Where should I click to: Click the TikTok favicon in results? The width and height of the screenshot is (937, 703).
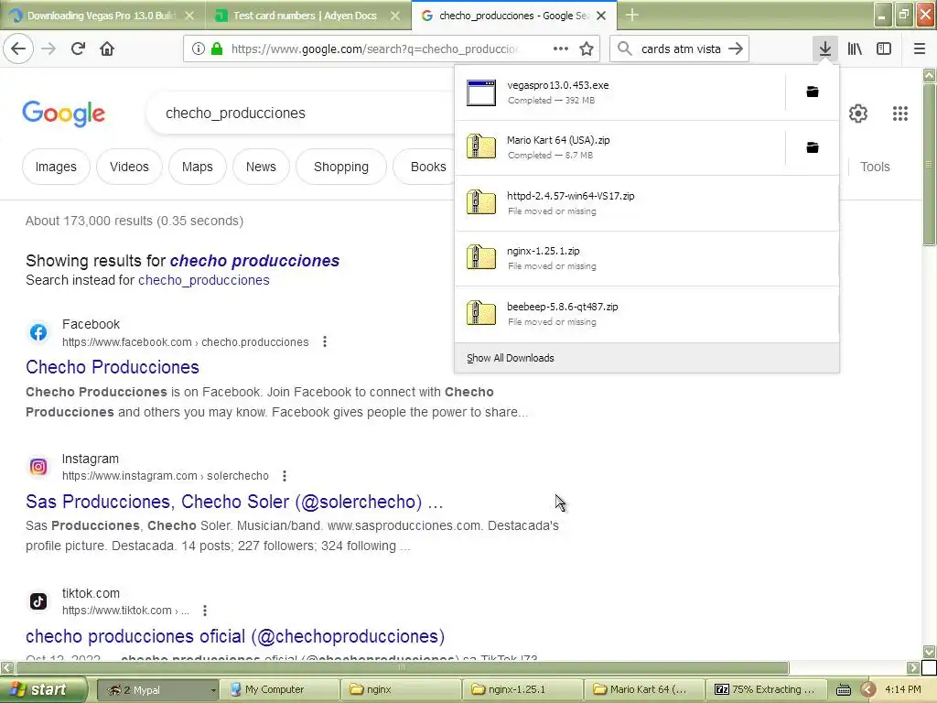click(38, 601)
